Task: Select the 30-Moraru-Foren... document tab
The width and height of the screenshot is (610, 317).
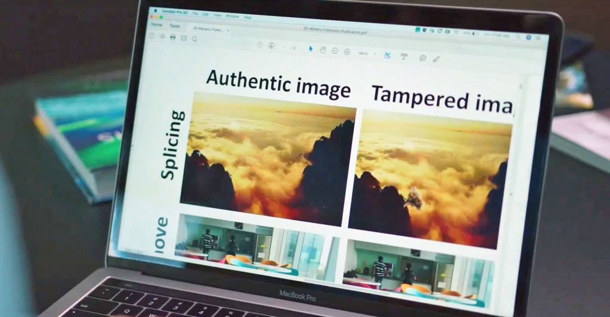Action: [x=208, y=29]
